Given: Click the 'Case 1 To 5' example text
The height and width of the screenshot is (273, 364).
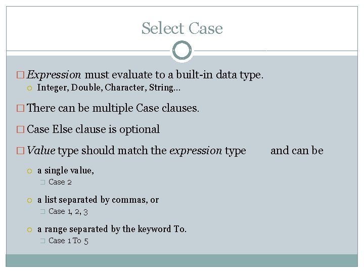Looking at the screenshot, I should pyautogui.click(x=68, y=241).
